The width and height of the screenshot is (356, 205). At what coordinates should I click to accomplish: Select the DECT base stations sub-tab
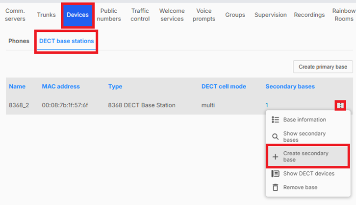click(x=67, y=41)
